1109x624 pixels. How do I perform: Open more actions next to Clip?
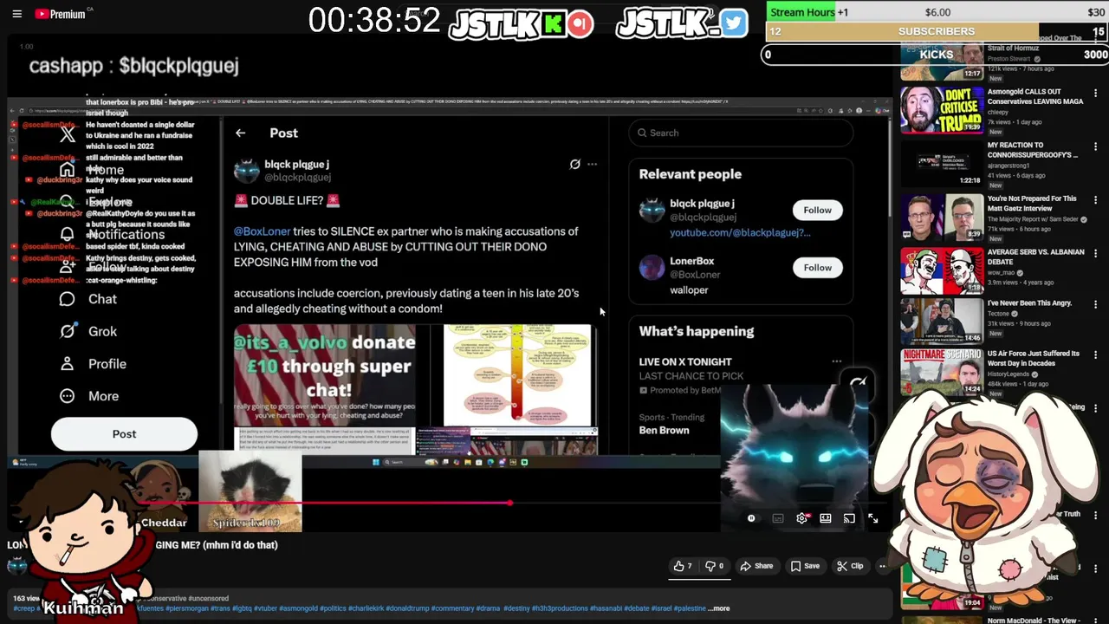(882, 566)
